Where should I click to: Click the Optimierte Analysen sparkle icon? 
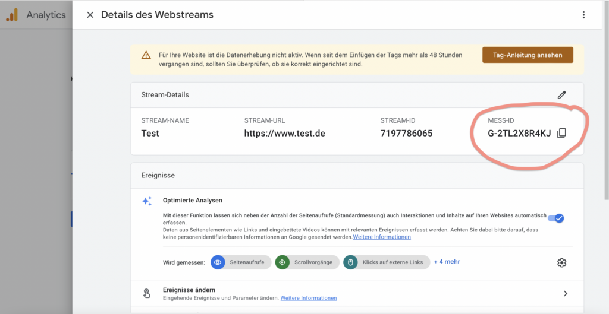[x=147, y=201]
